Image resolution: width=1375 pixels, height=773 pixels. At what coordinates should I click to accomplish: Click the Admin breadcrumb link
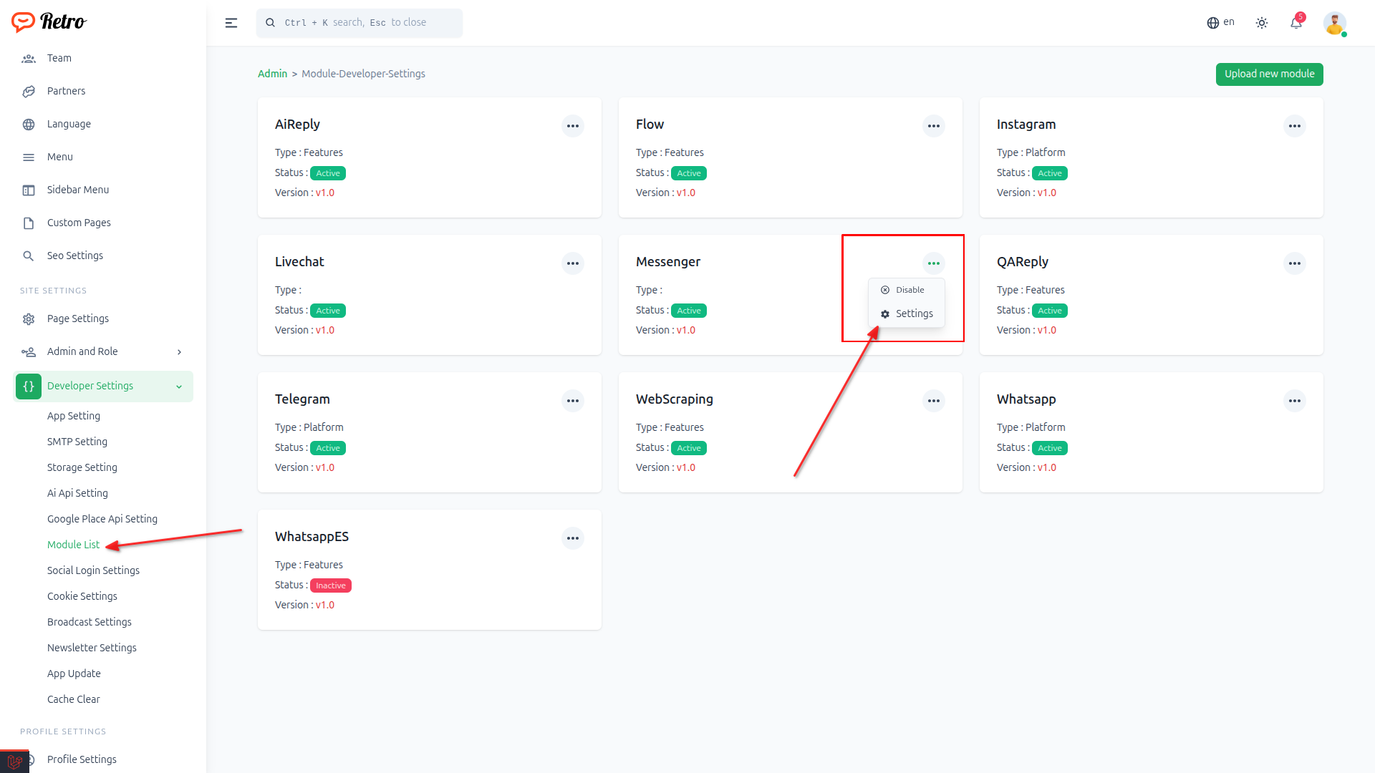tap(272, 74)
